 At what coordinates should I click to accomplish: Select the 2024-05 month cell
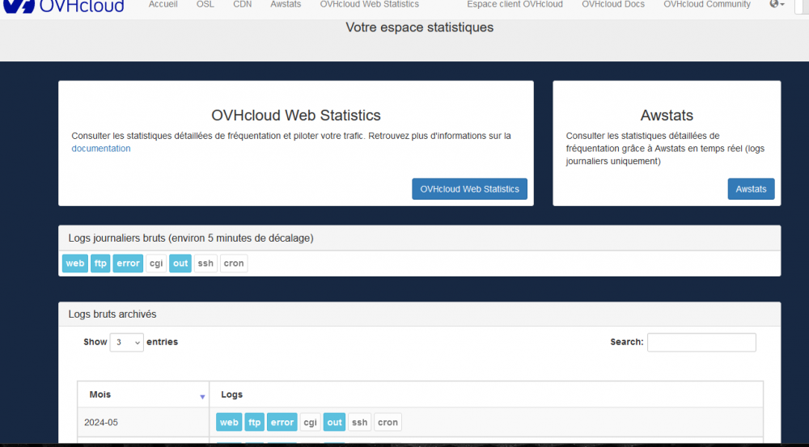(x=143, y=422)
